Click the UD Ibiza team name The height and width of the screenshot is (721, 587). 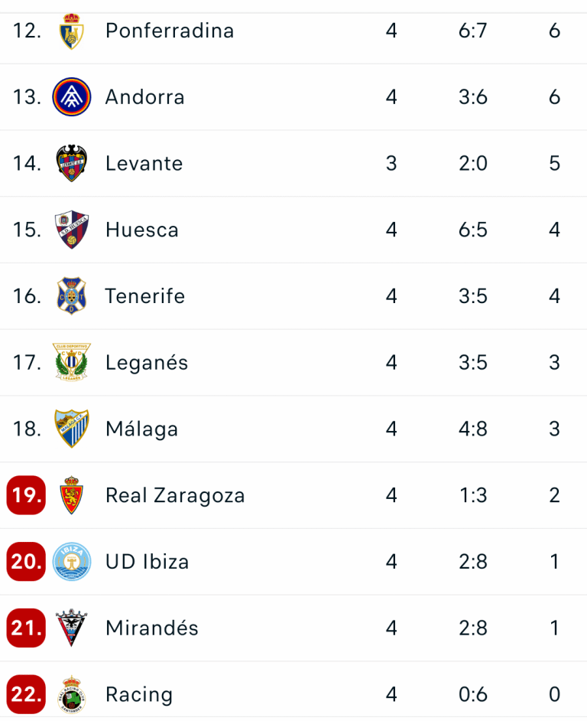[147, 562]
